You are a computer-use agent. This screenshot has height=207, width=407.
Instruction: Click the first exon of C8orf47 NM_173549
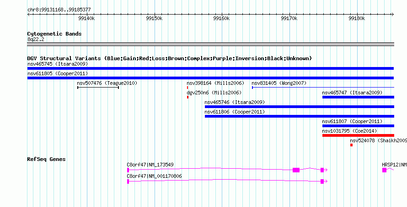[128, 170]
